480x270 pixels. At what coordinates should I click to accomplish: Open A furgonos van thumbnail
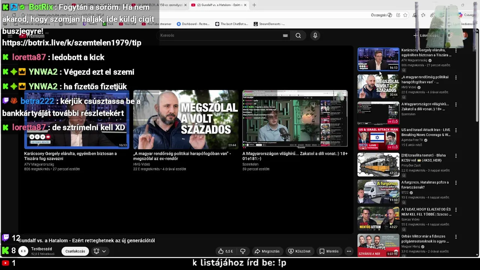378,191
